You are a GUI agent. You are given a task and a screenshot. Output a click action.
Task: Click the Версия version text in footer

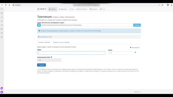click(138, 92)
